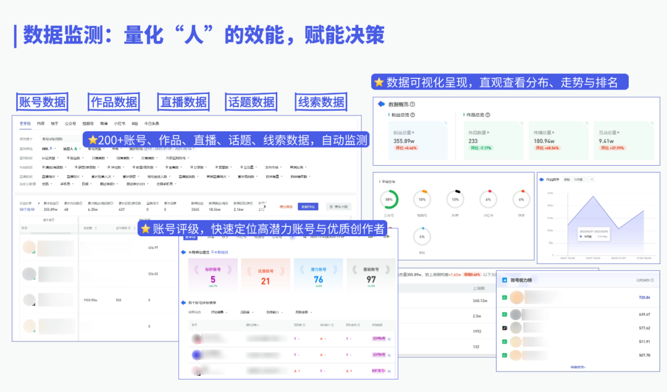Switch to the 抖音 platform tab
Image resolution: width=667 pixels, height=392 pixels.
(41, 123)
